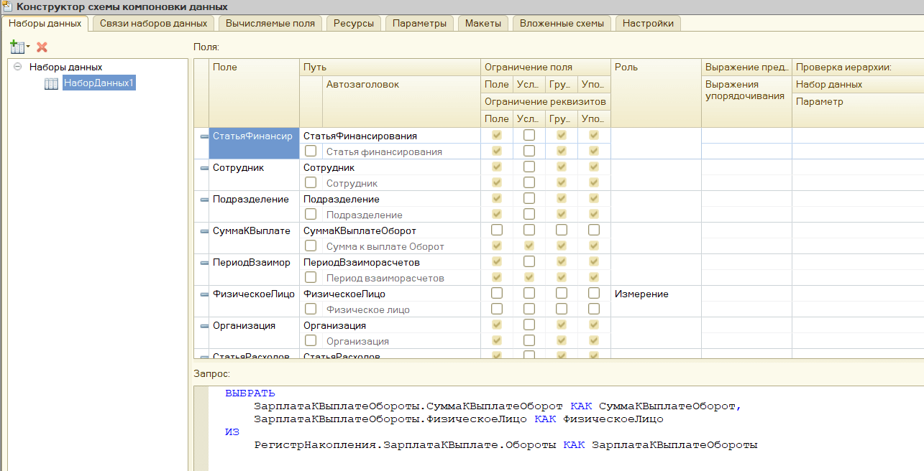Click the field icon of ФизическоеЛицо row
Screen dimensions: 924x471
[204, 294]
